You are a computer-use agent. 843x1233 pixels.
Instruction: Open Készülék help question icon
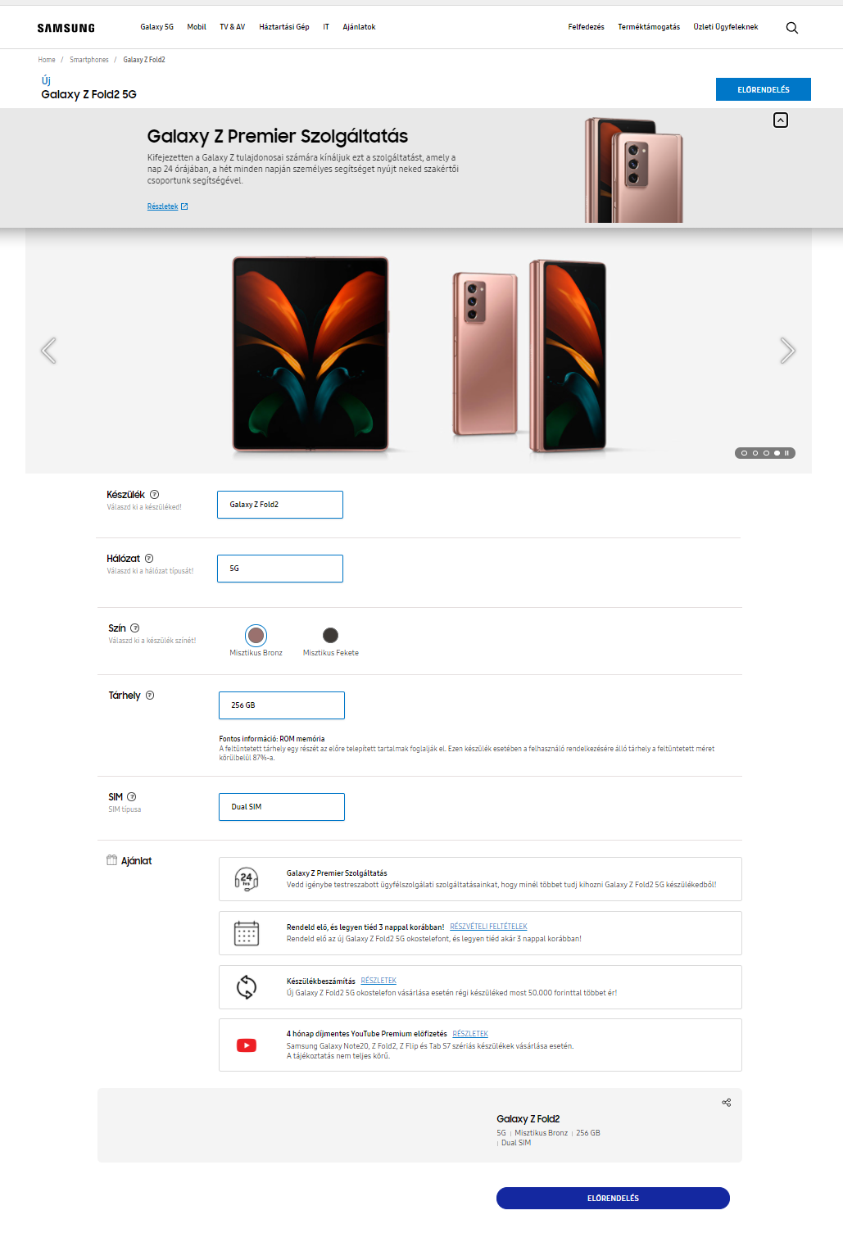(155, 495)
